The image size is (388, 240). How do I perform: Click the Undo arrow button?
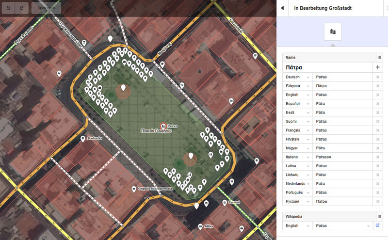click(x=9, y=8)
